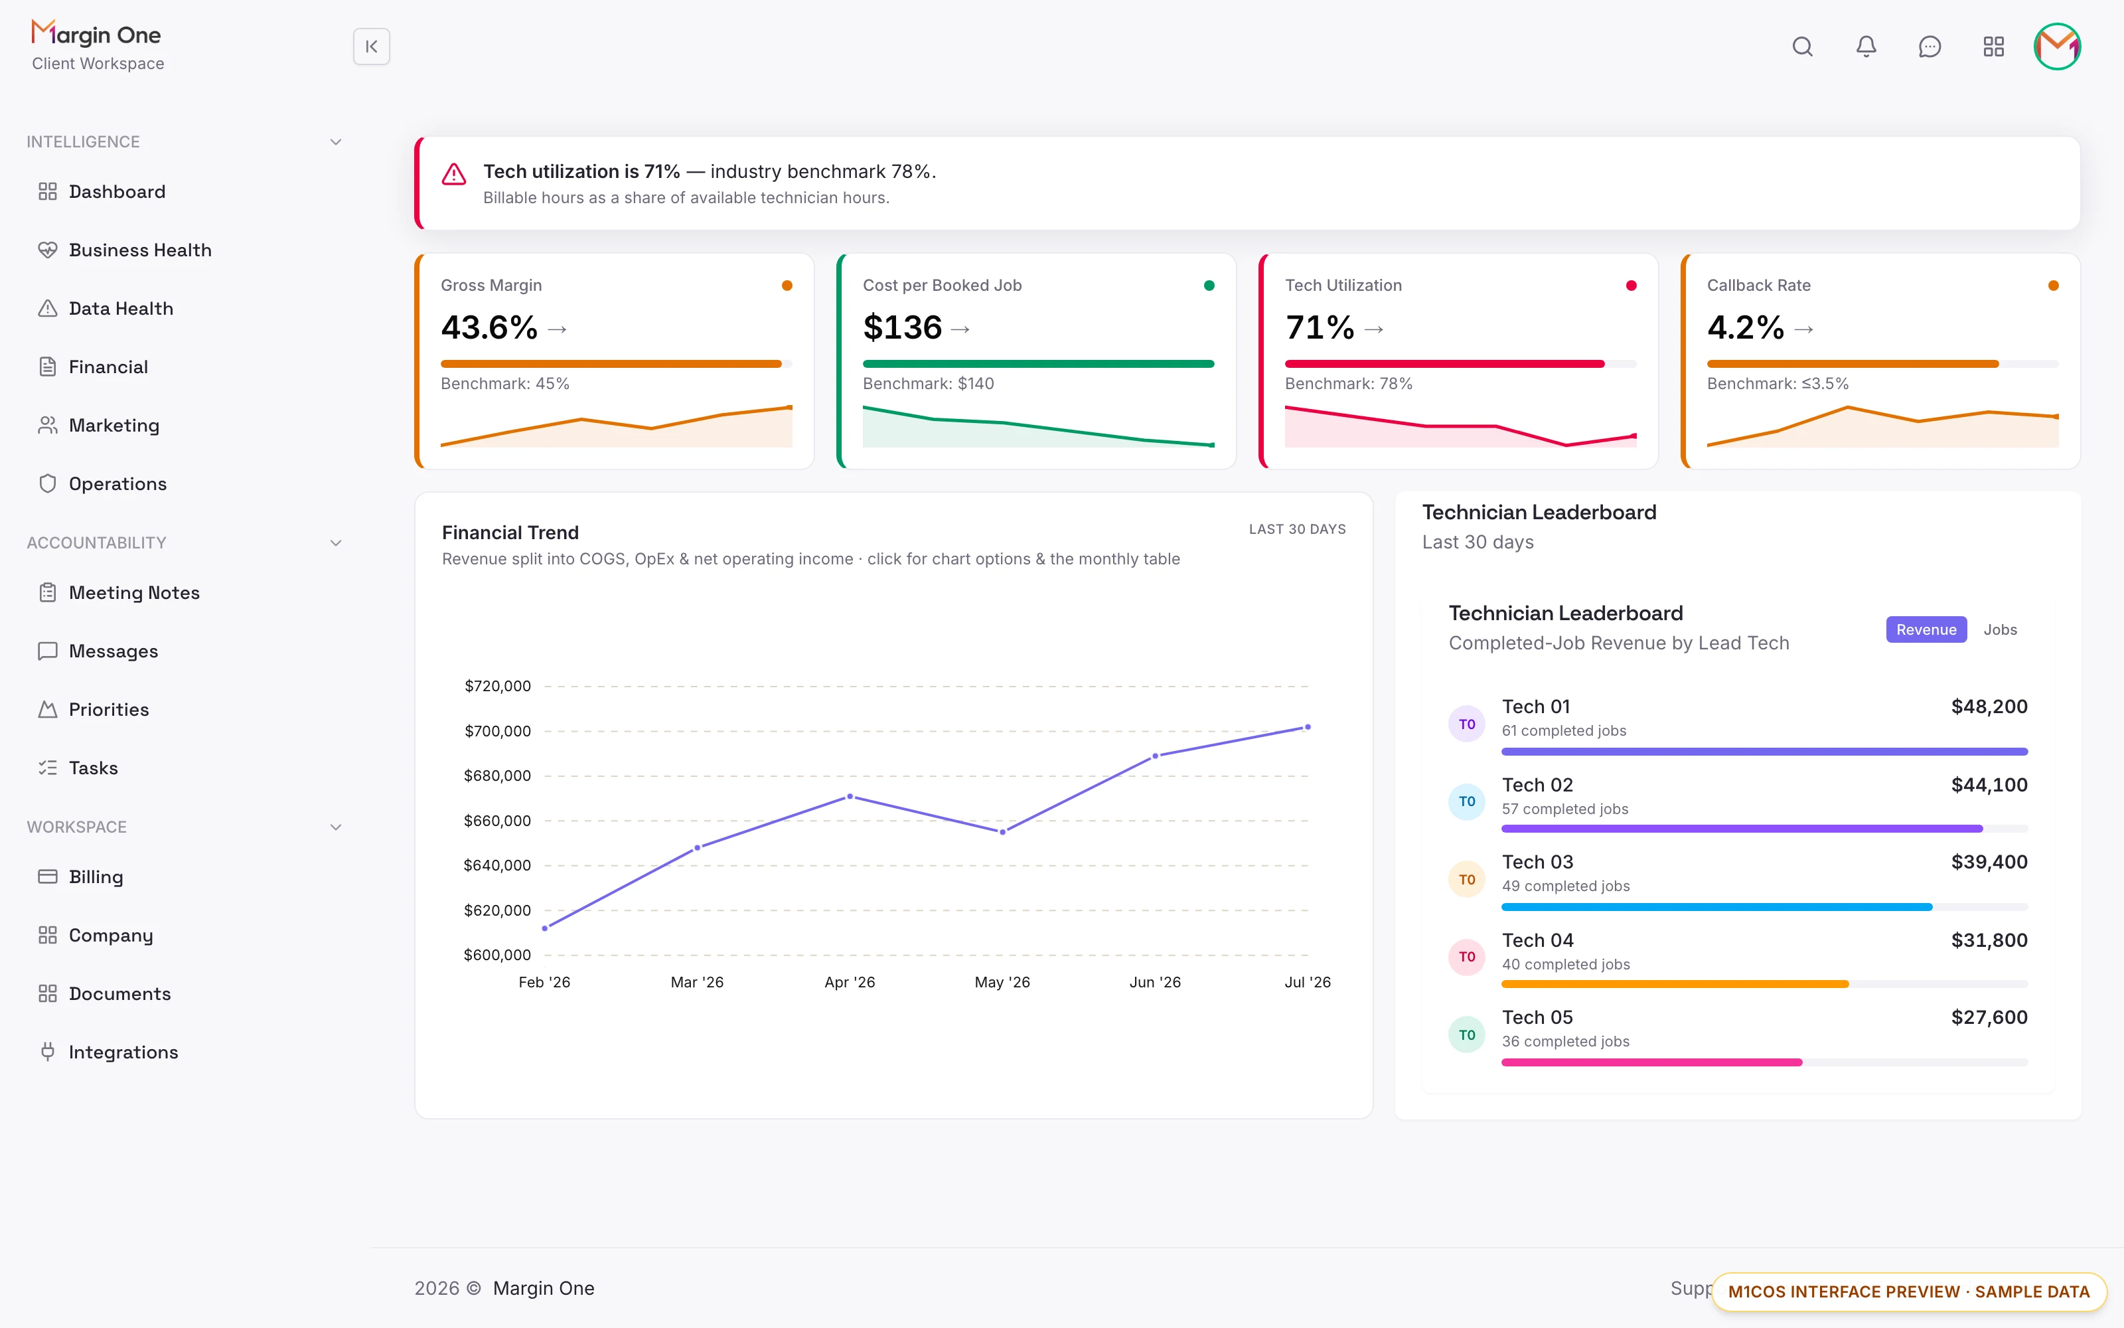Screen dimensions: 2124x1328
Task: Open the Callback Rate card
Action: (1881, 361)
